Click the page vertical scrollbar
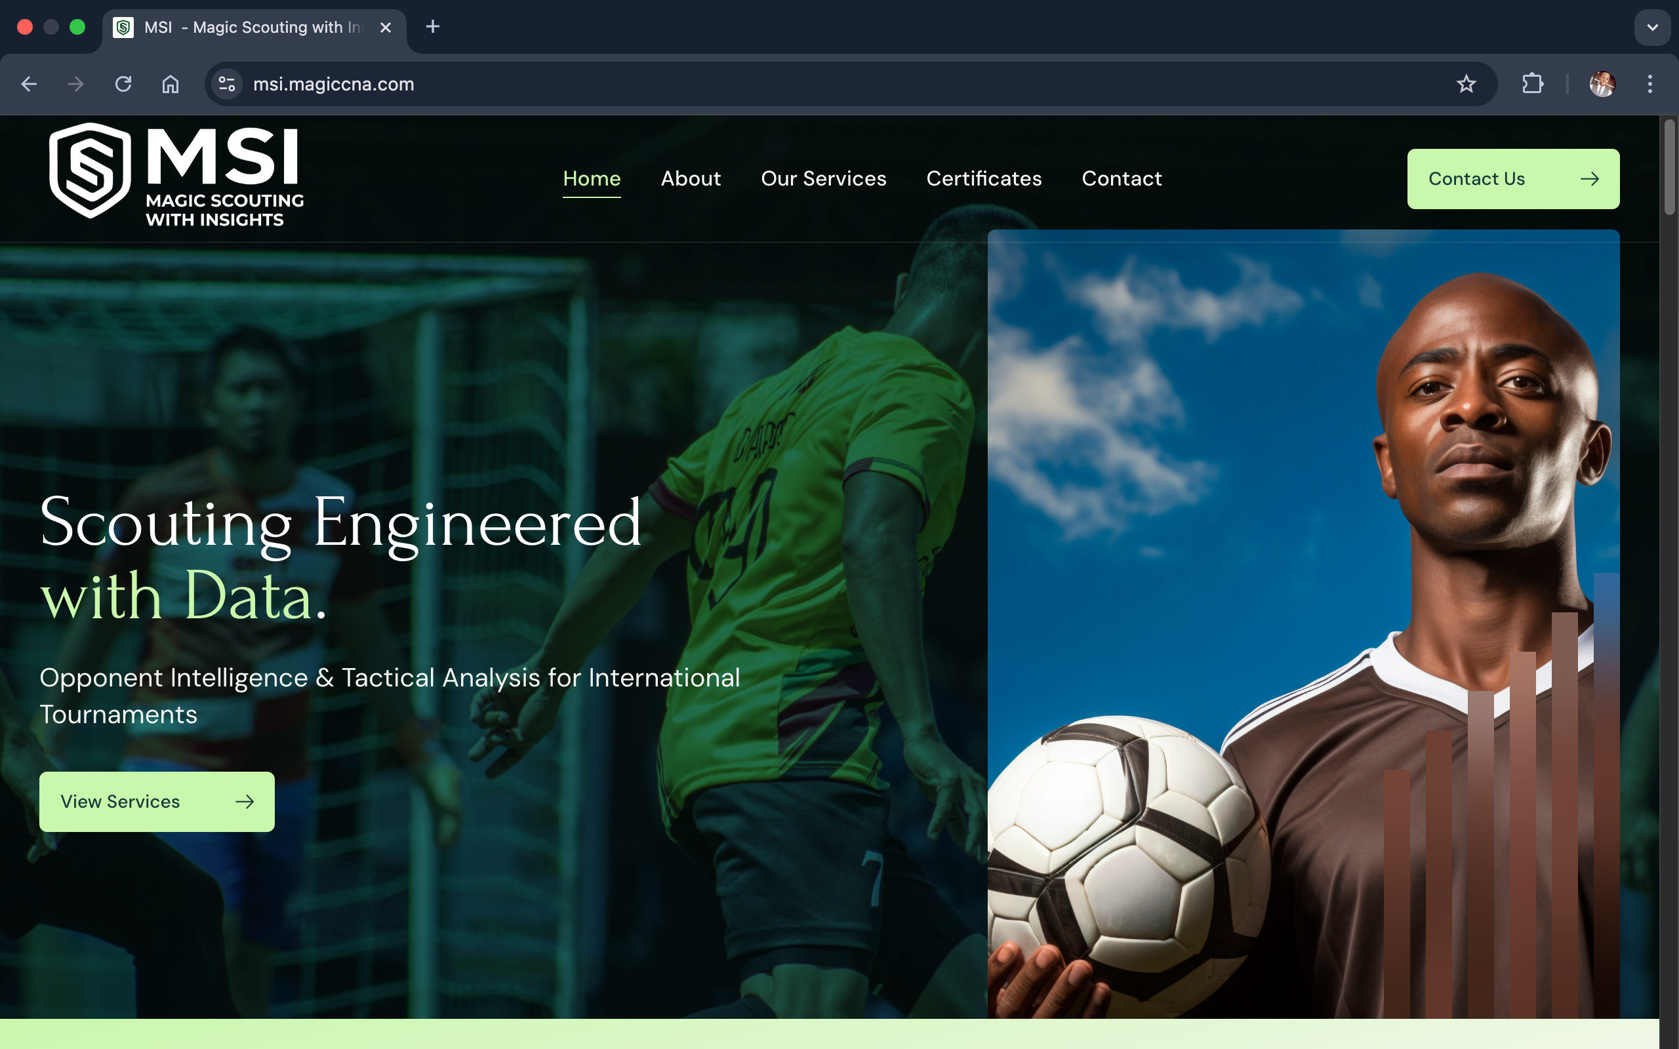Screen dimensions: 1679x1049 (1669, 167)
